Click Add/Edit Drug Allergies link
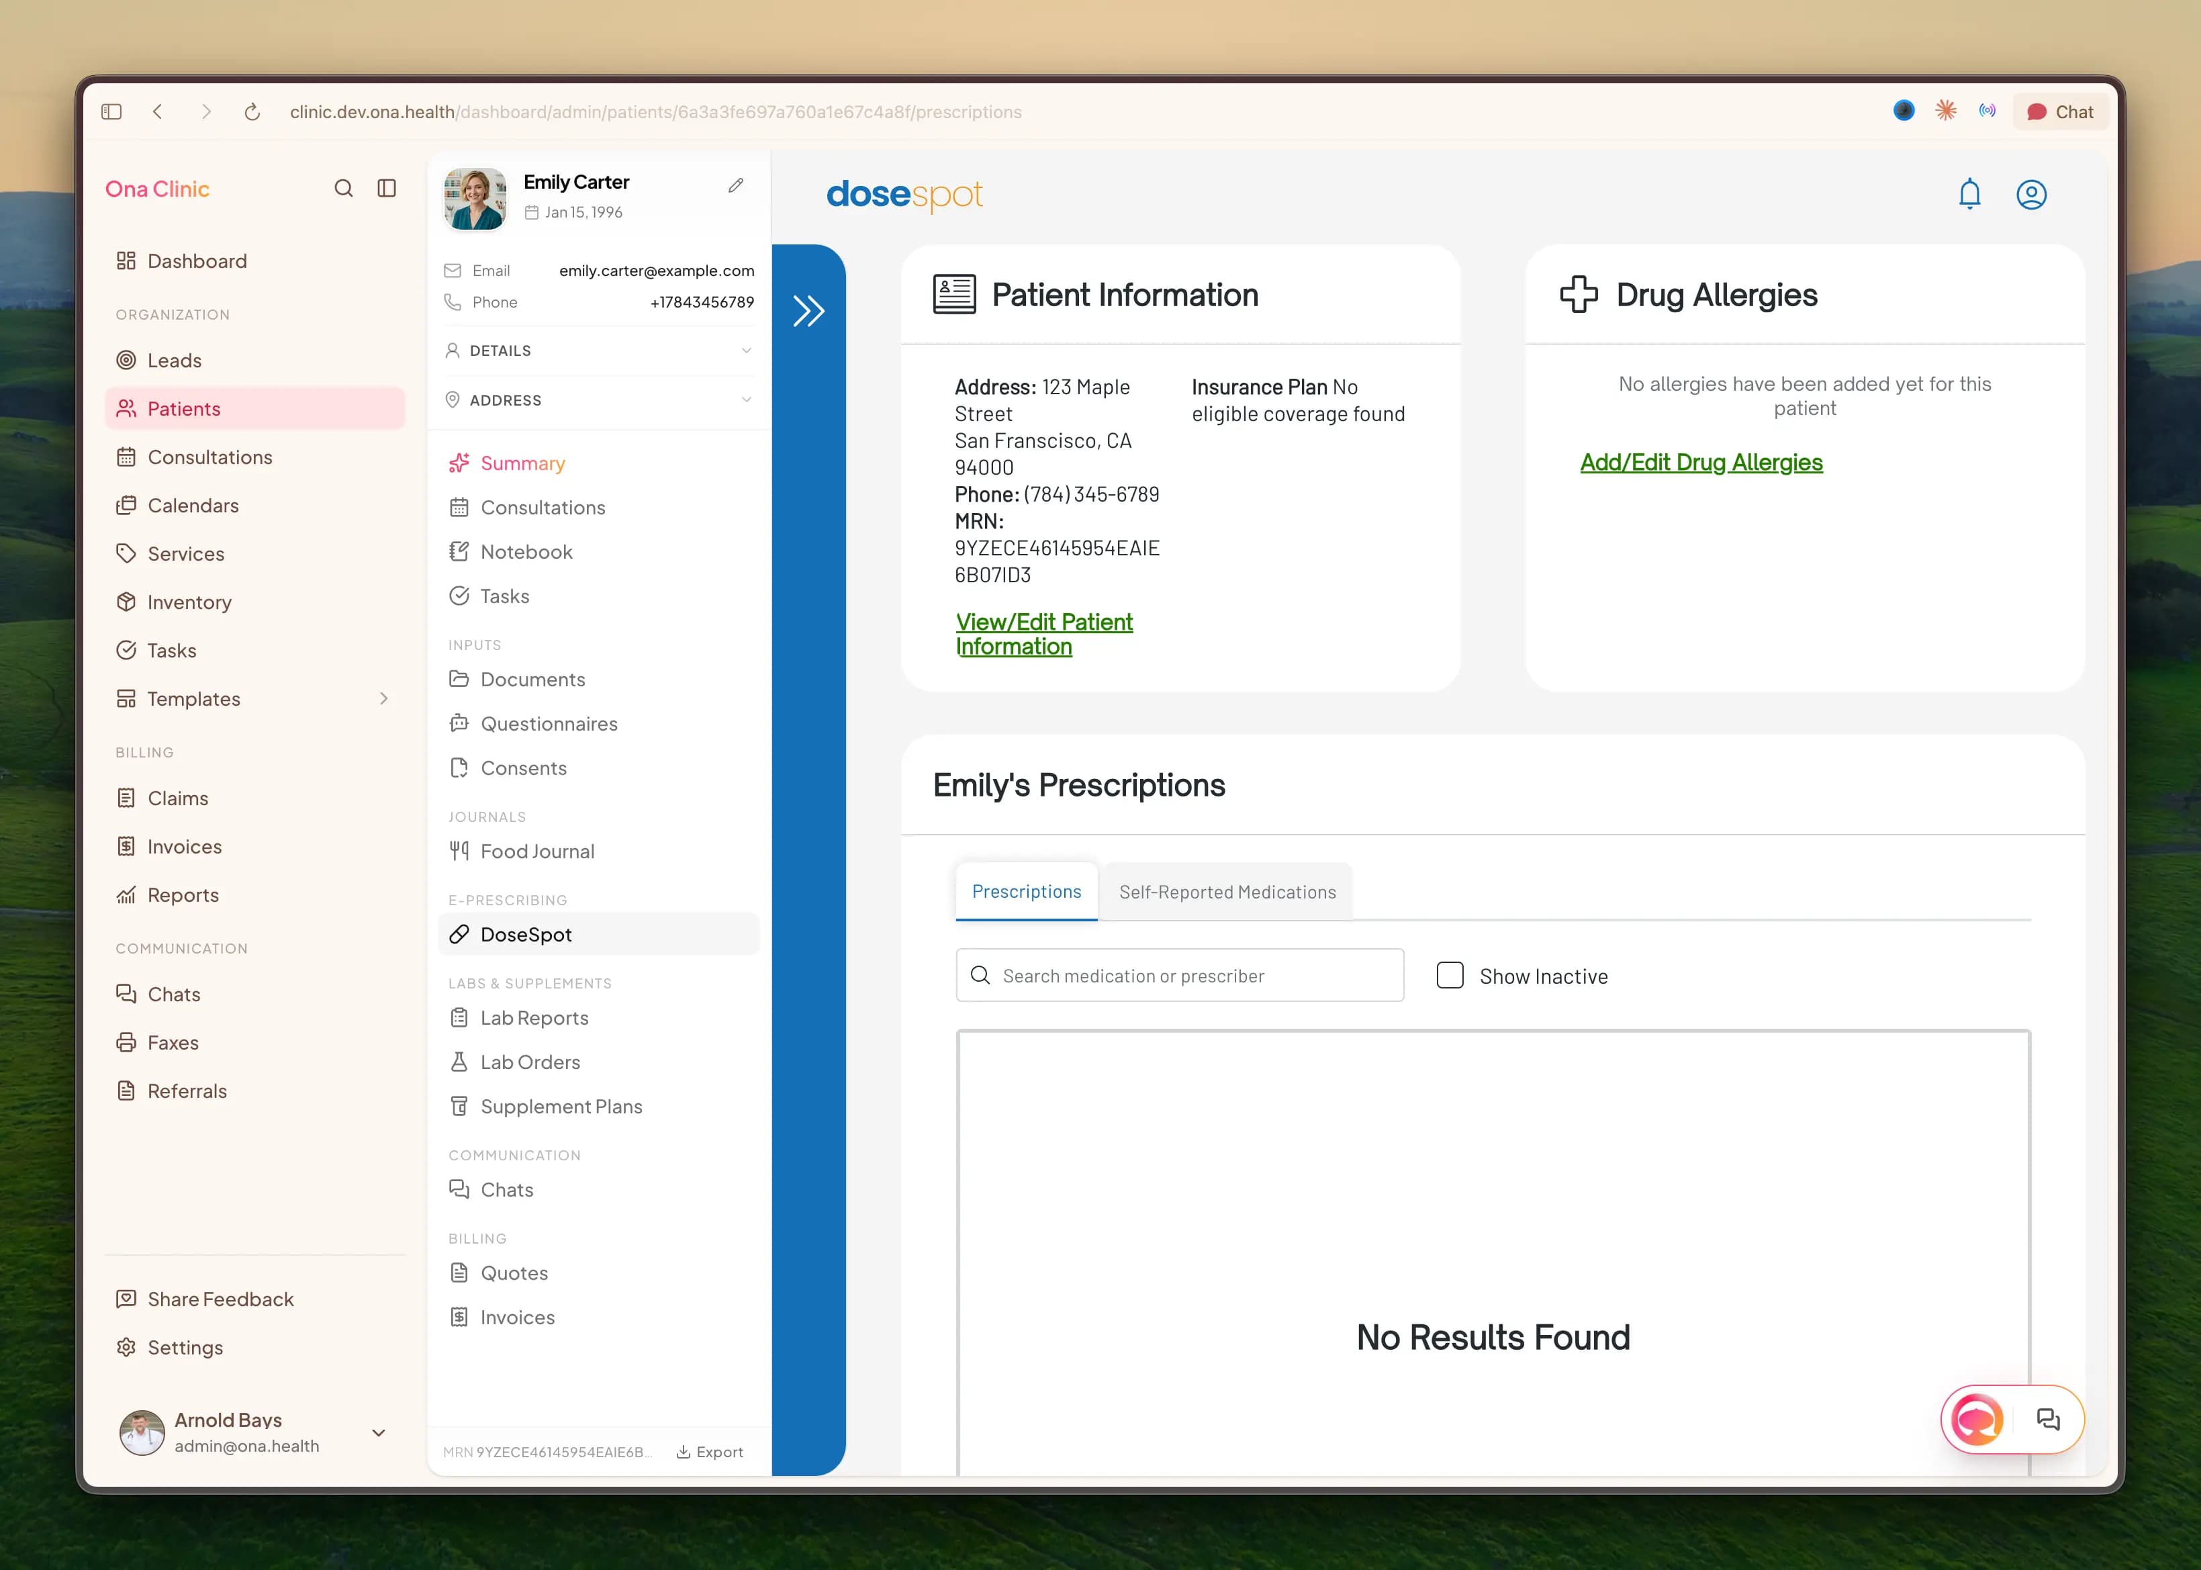 click(1701, 463)
